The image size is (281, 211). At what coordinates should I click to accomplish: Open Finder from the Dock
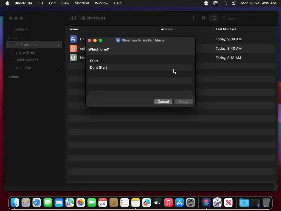click(x=15, y=203)
